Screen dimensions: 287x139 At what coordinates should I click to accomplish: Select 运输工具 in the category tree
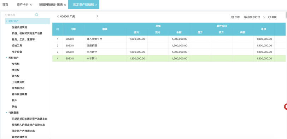(17, 45)
